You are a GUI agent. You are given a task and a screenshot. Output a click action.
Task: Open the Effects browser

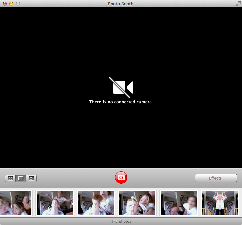(215, 178)
